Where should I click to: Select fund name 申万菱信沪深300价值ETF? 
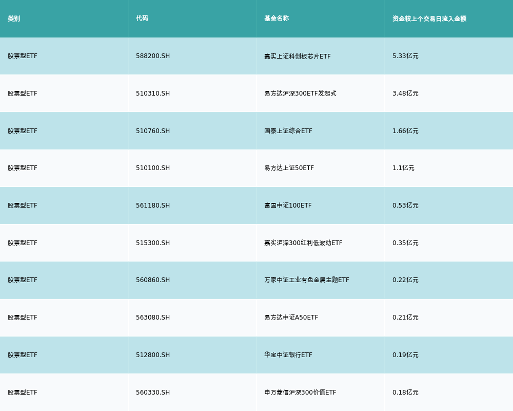300,393
